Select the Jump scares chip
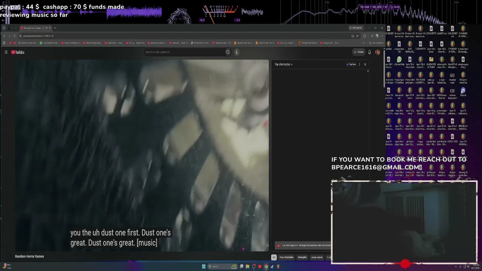Screen dimensions: 482x271 [x=317, y=257]
